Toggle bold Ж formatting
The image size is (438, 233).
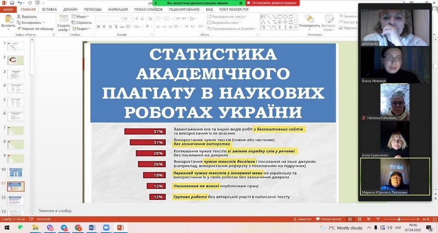click(x=98, y=27)
